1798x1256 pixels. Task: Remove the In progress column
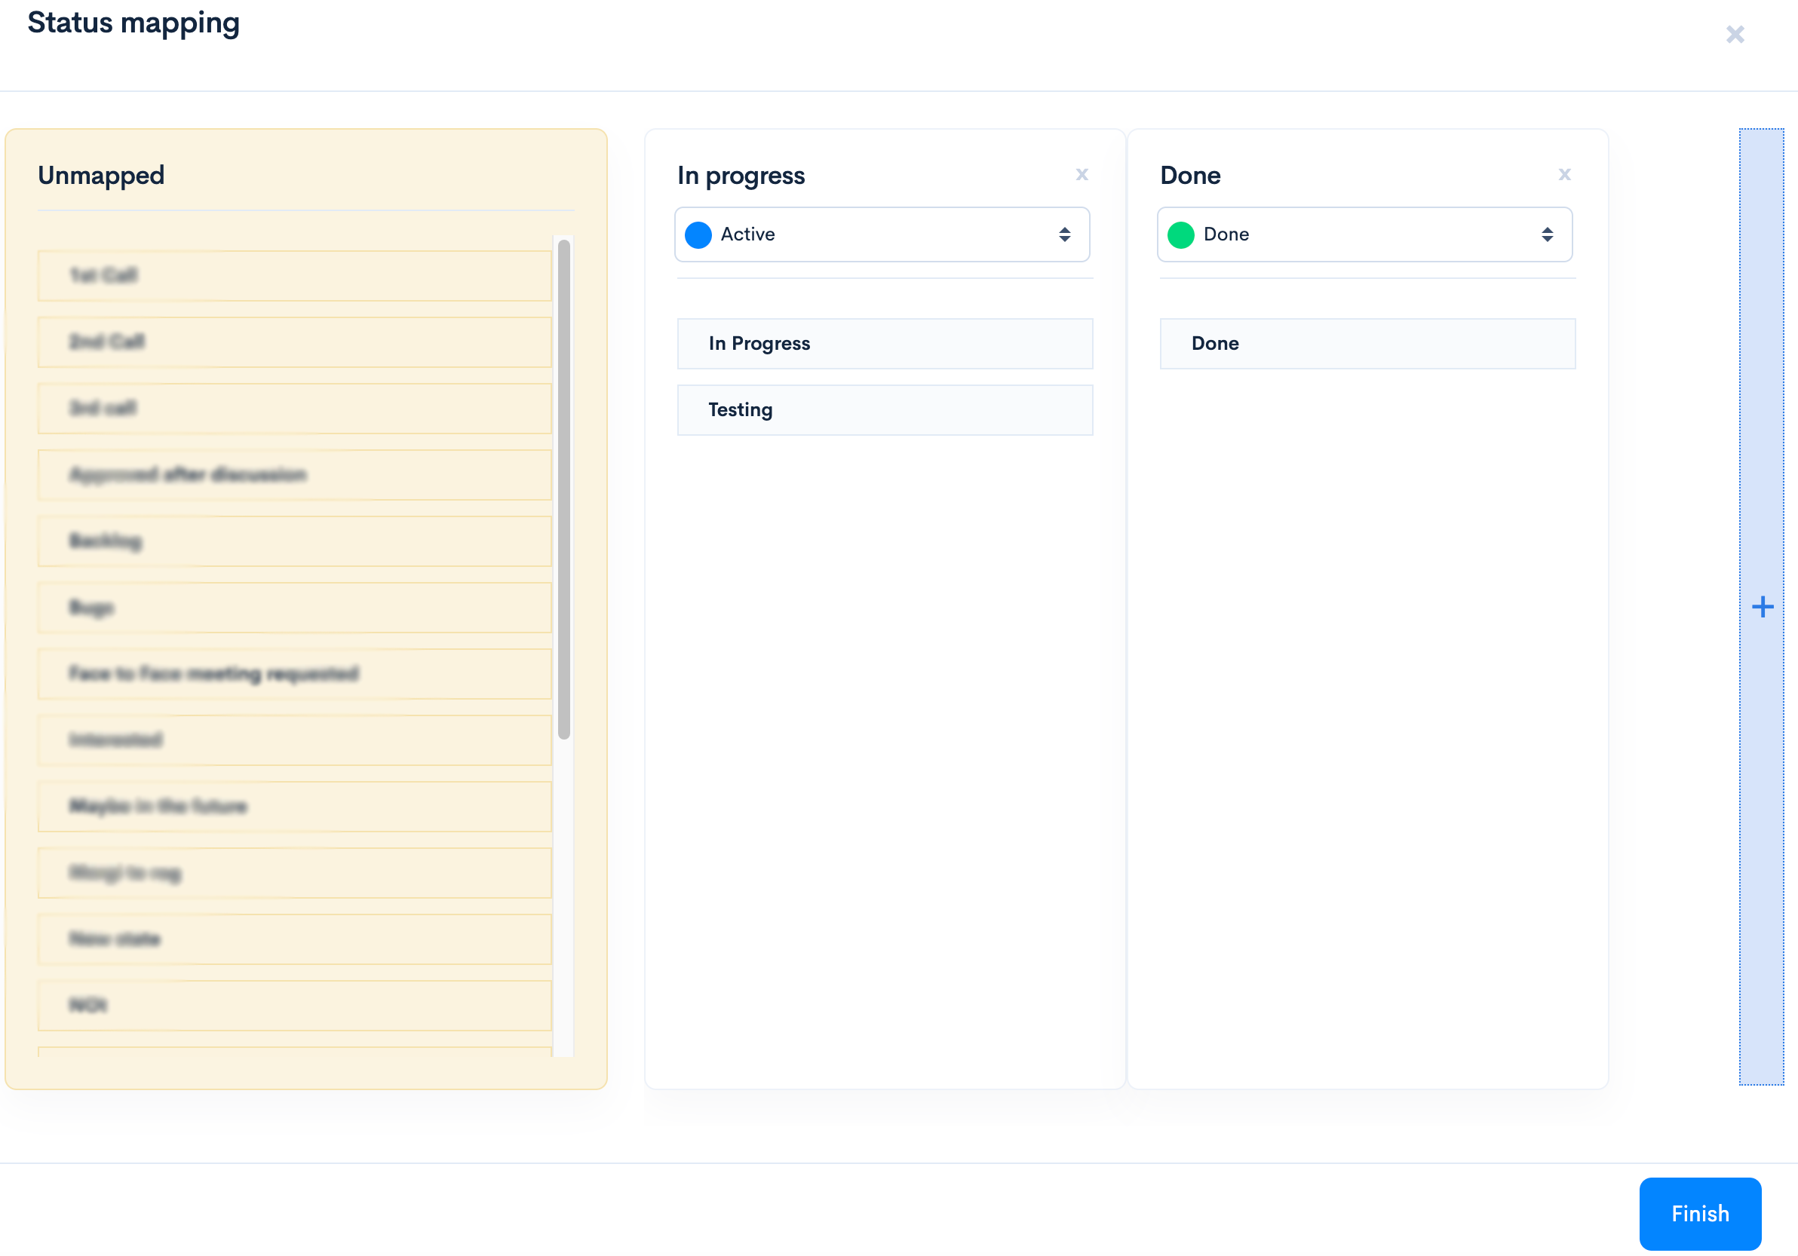1082,174
